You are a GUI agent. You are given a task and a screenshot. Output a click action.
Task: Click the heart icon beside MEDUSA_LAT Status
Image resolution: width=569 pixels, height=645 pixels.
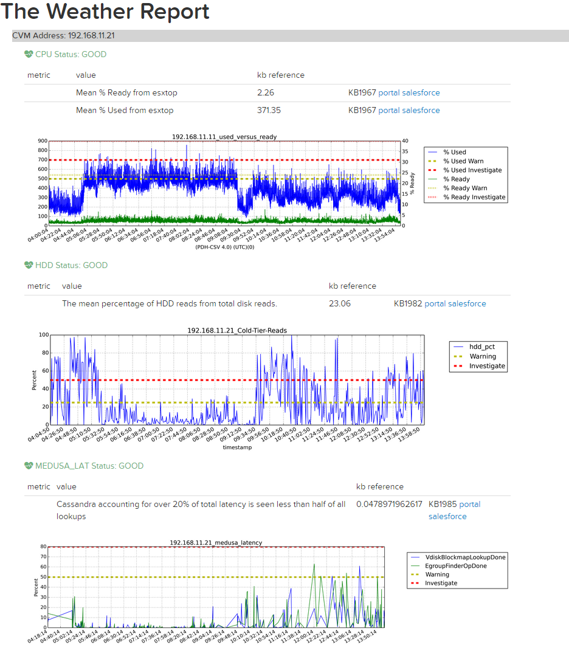point(29,466)
